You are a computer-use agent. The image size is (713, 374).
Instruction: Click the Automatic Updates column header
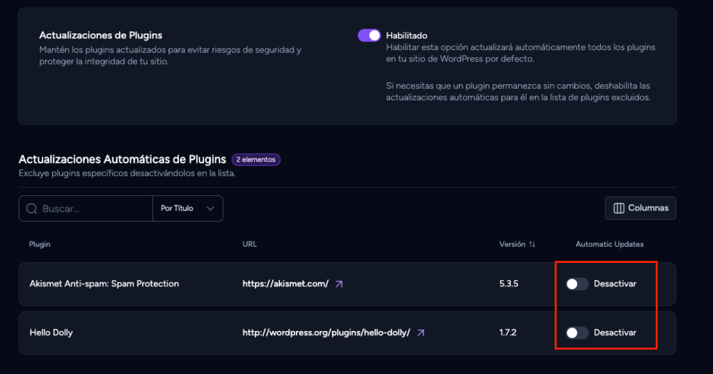coord(609,244)
